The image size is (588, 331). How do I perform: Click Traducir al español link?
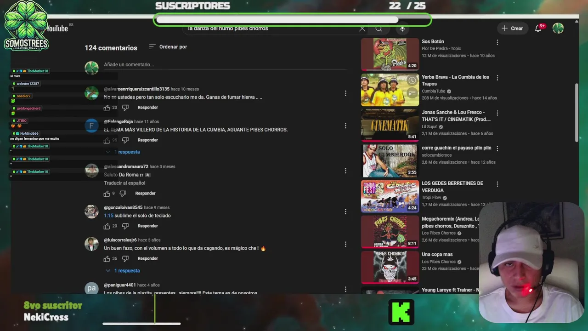[124, 183]
